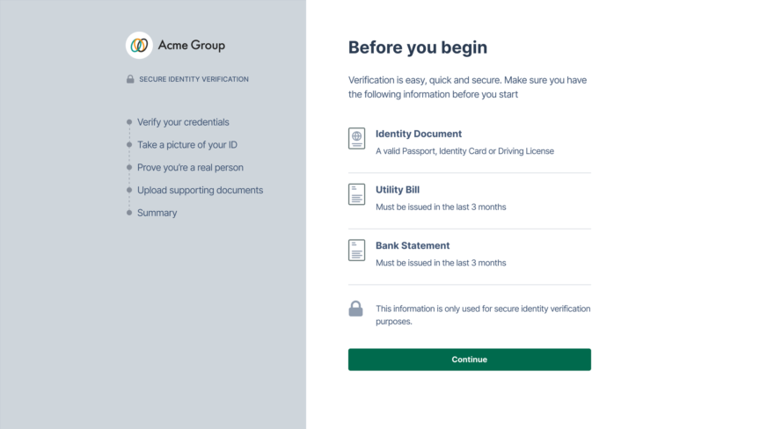The image size is (760, 429).
Task: Click the Bank Statement document icon
Action: pyautogui.click(x=356, y=250)
